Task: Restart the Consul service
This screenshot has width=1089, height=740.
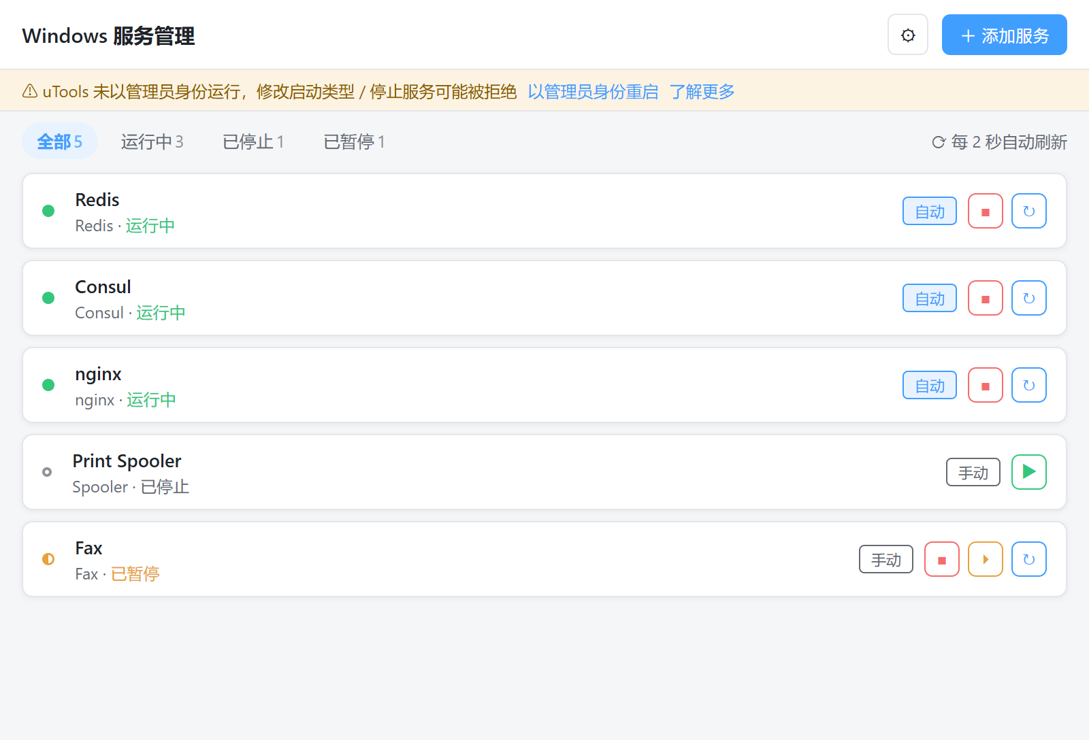Action: (x=1029, y=298)
